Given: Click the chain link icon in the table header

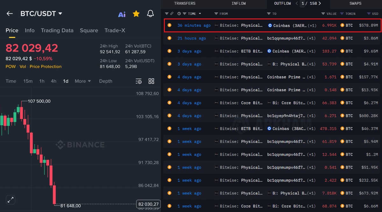Looking at the screenshot, I should pos(172,14).
